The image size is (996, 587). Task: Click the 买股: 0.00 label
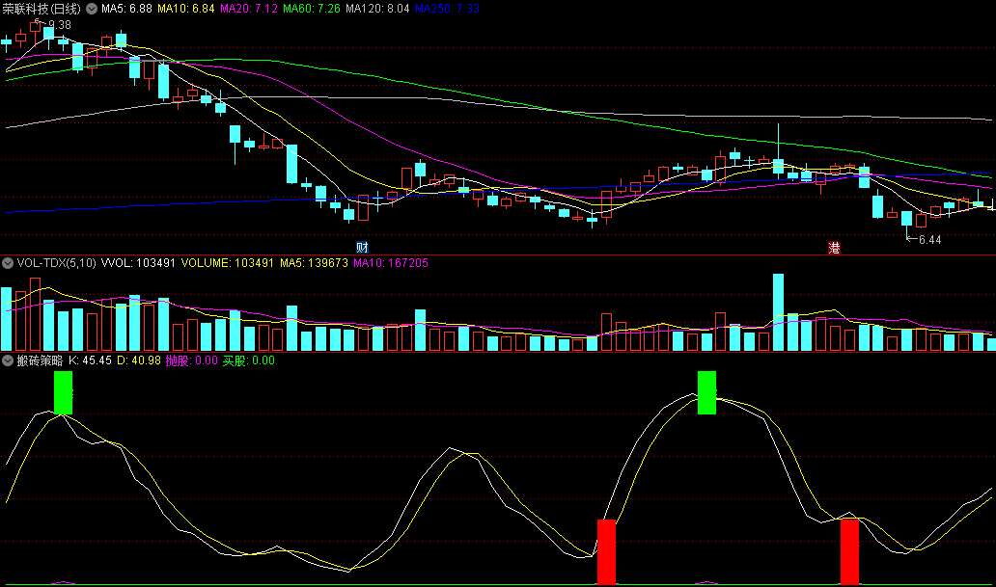click(248, 360)
